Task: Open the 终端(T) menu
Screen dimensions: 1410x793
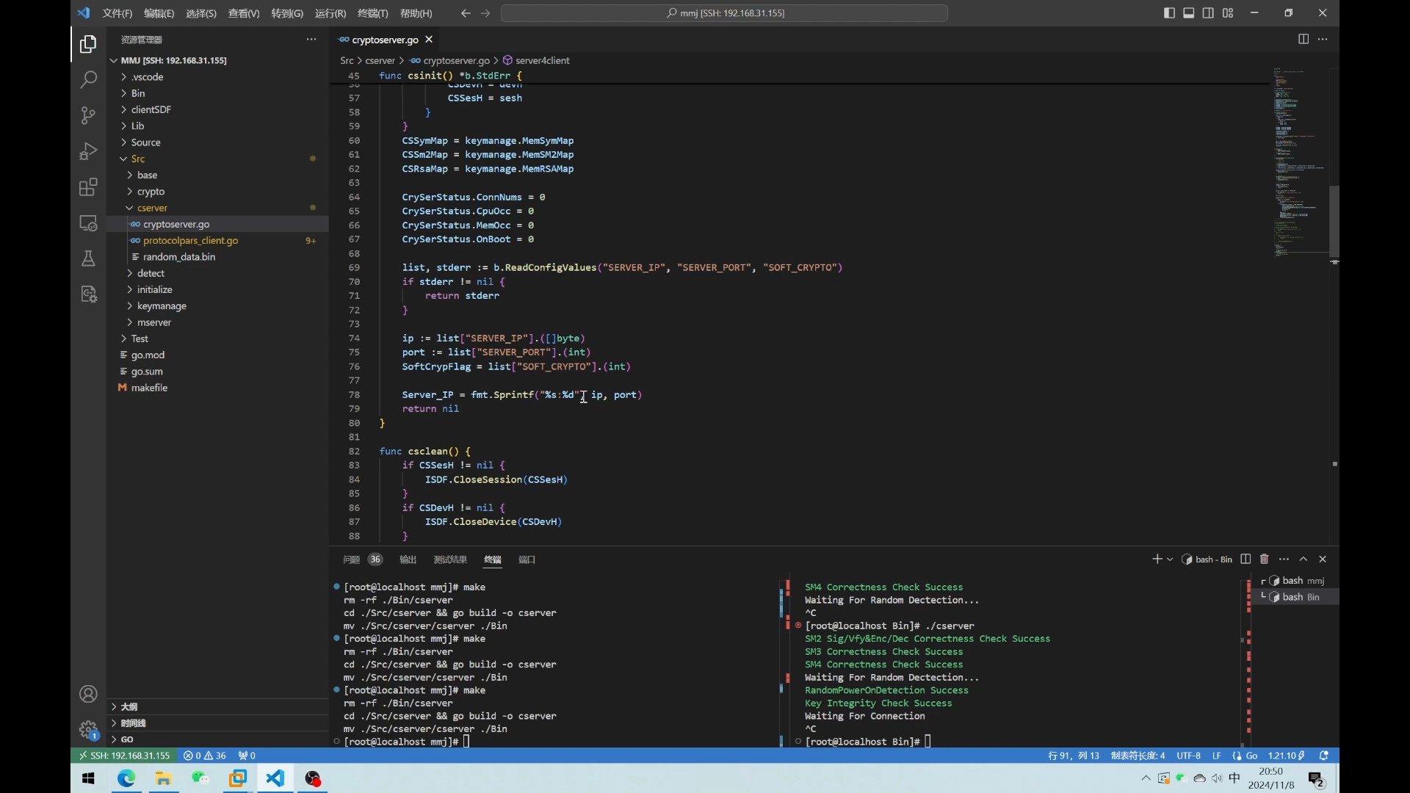Action: tap(372, 13)
